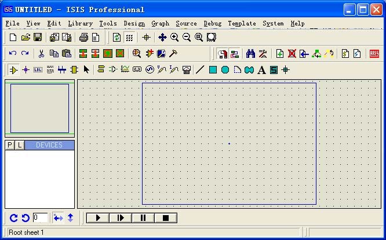This screenshot has height=240, width=386.
Task: Click the Paste from clipboard icon
Action: click(67, 54)
